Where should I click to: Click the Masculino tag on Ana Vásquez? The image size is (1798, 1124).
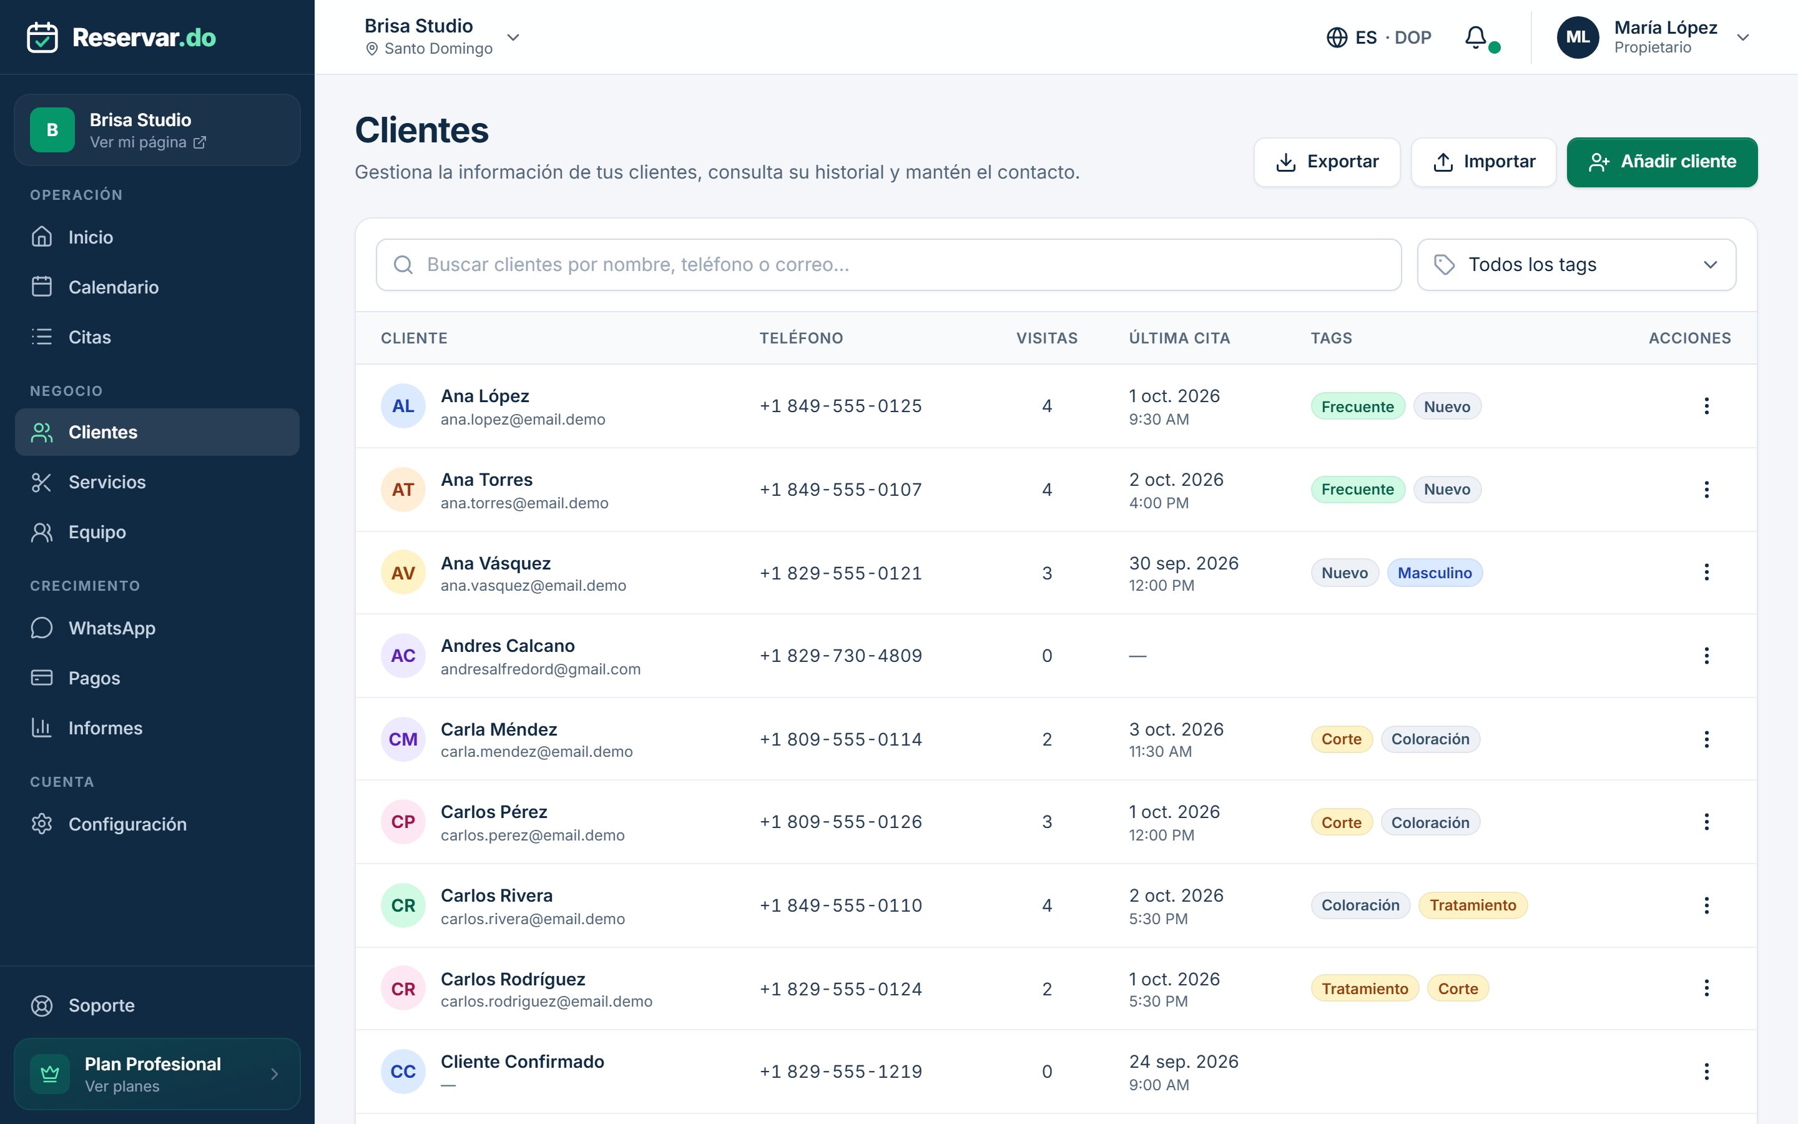1434,573
